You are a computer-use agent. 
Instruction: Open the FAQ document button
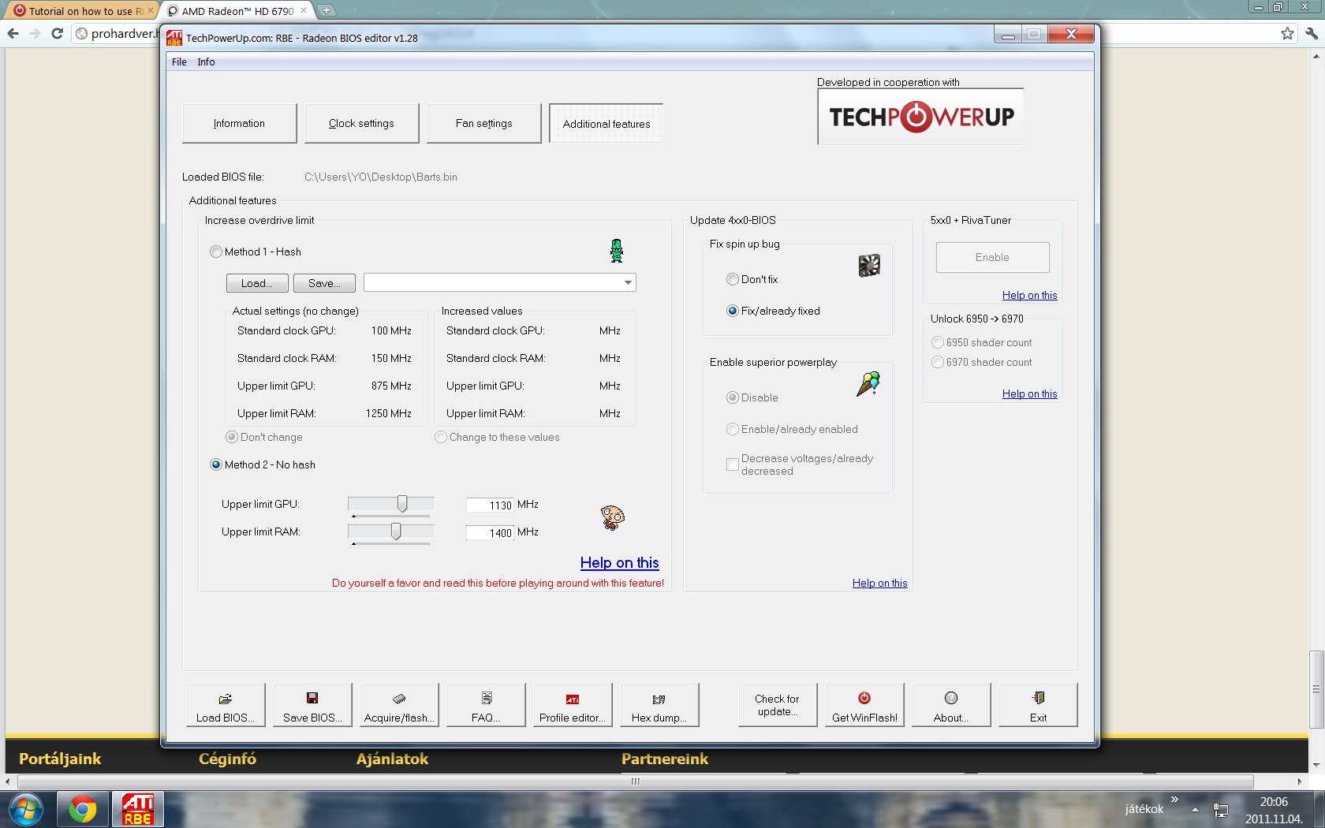[486, 705]
